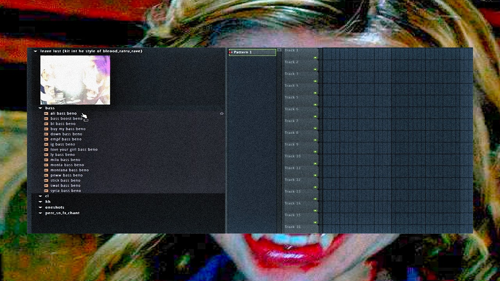Image resolution: width=500 pixels, height=281 pixels.
Task: Click the sample icon beside down bass beno
Action: [46, 134]
